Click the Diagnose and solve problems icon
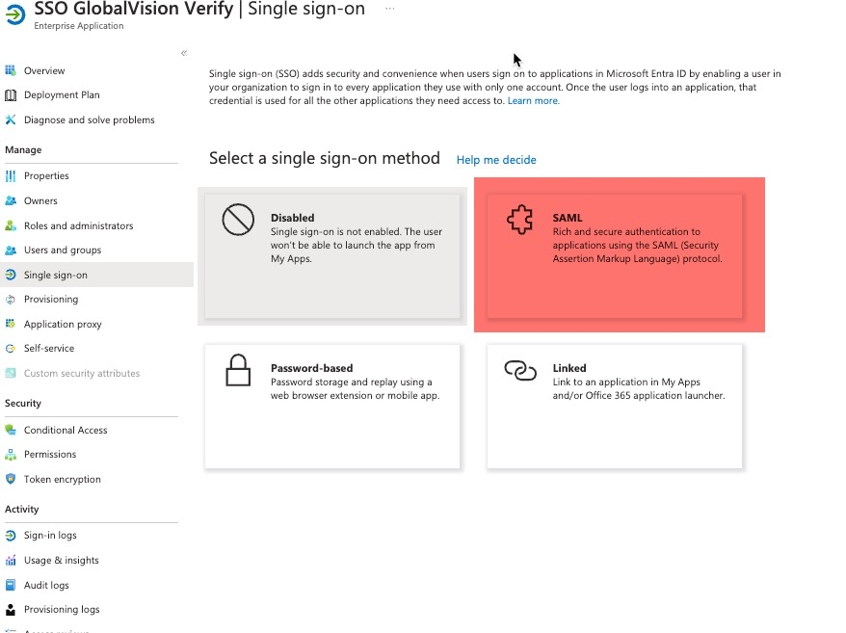This screenshot has height=633, width=846. (x=11, y=120)
